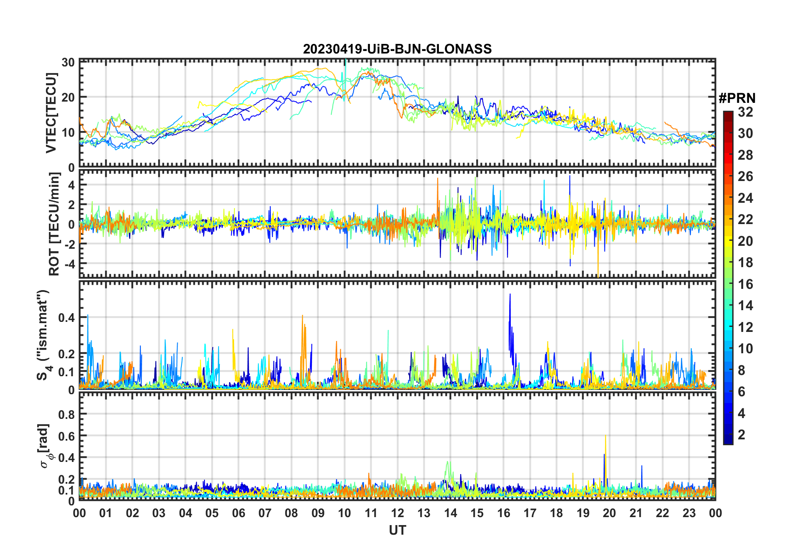This screenshot has width=795, height=556.
Task: Click the VTEC[TECU] y-axis label
Action: (51, 113)
